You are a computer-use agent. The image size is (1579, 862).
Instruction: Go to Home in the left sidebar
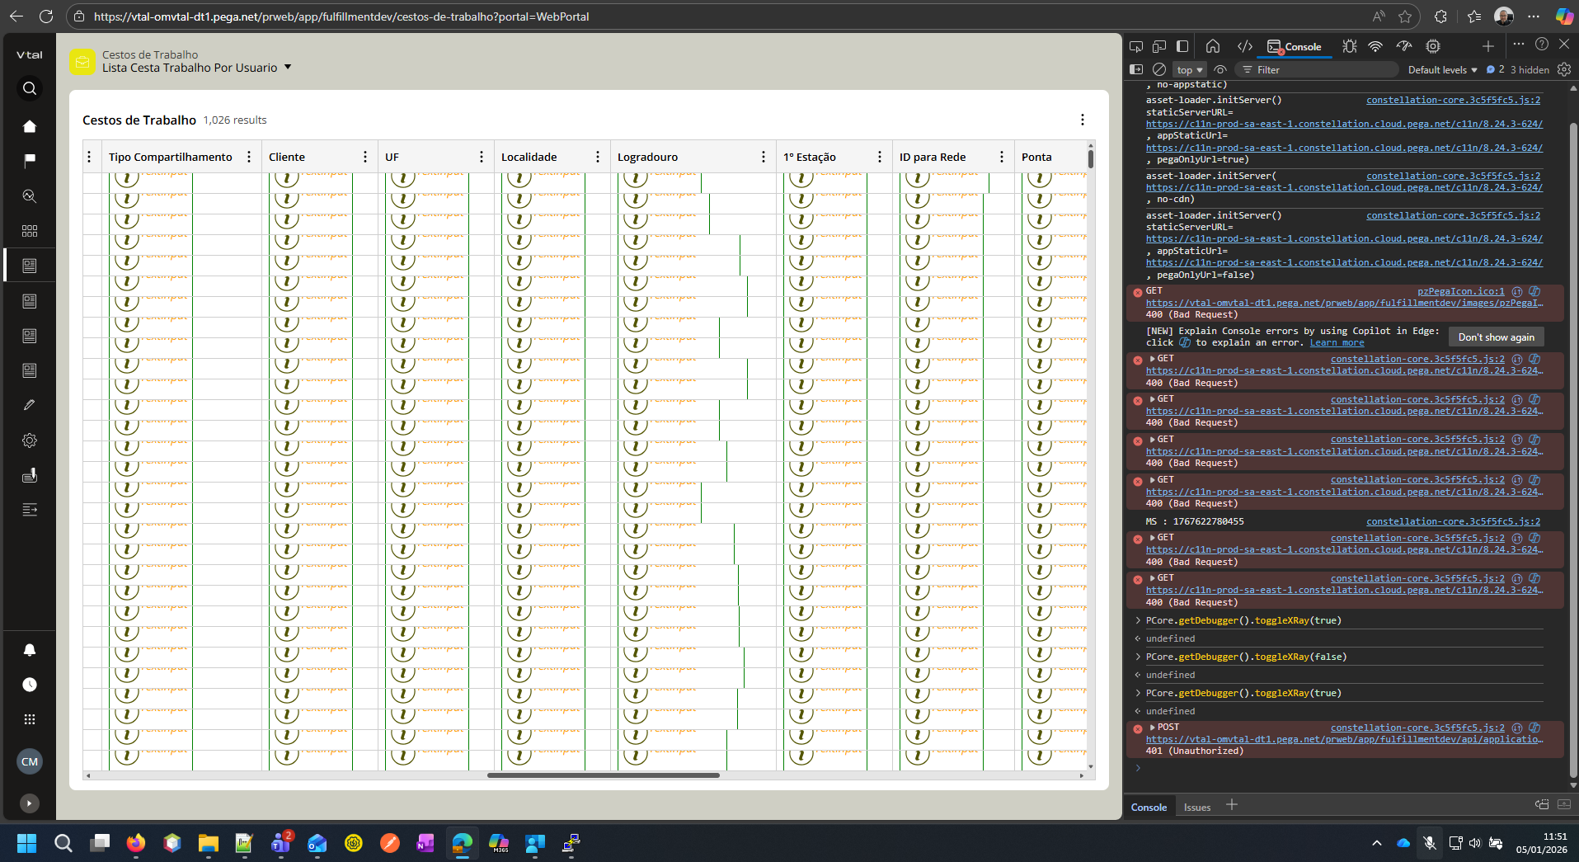tap(30, 126)
